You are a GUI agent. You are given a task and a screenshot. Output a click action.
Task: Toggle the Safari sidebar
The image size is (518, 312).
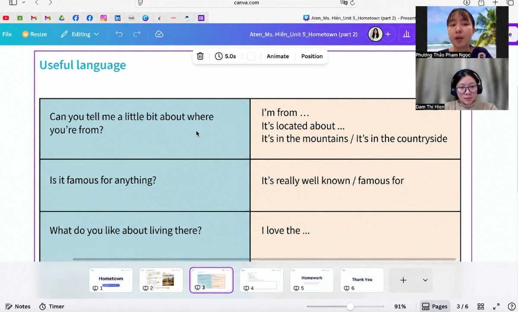(13, 3)
